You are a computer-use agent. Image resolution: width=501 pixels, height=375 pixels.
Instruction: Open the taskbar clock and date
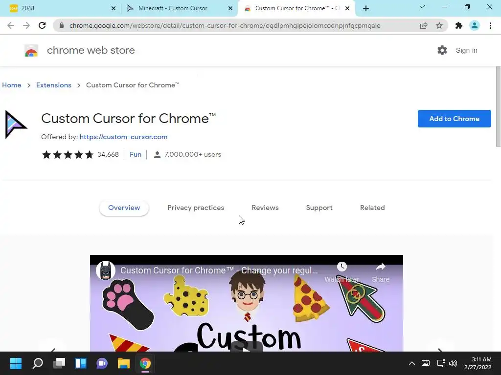pyautogui.click(x=478, y=363)
